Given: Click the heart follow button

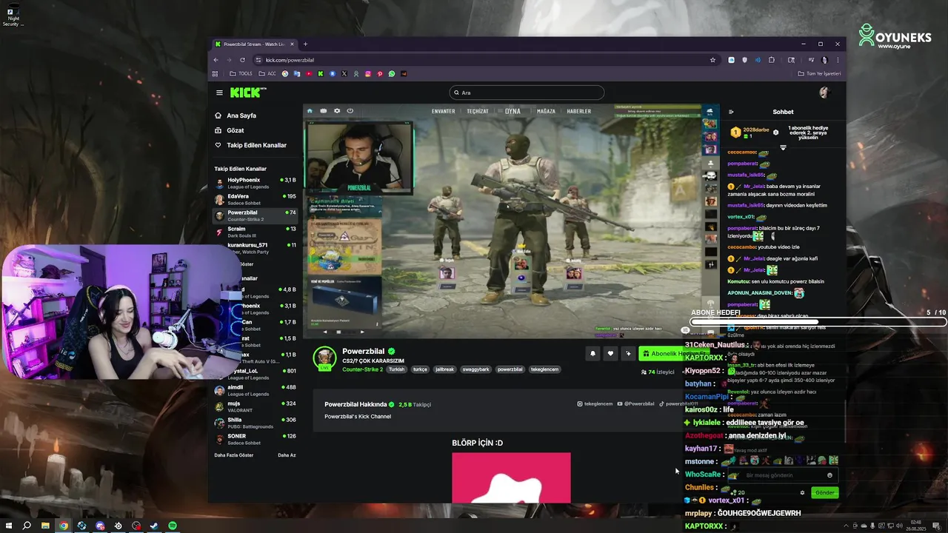Looking at the screenshot, I should [610, 354].
